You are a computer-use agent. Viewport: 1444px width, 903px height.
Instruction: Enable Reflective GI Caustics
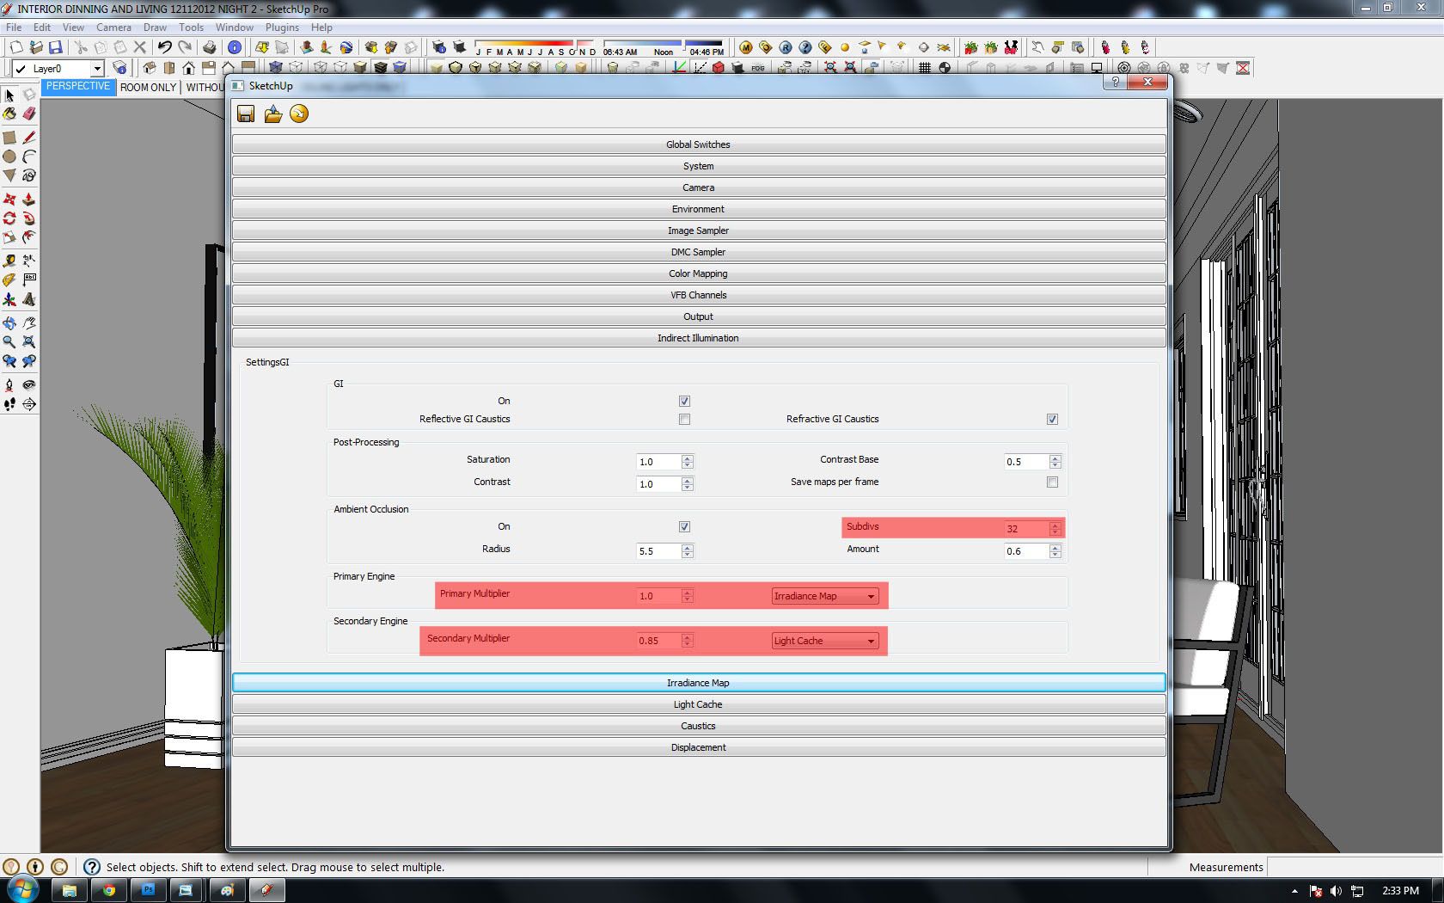click(684, 420)
